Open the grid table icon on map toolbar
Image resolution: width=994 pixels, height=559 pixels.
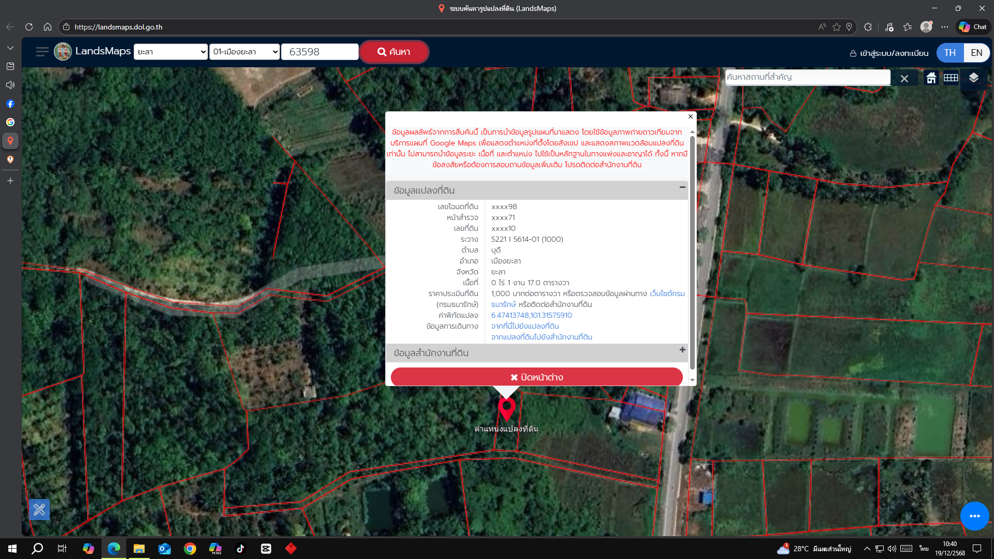coord(951,78)
